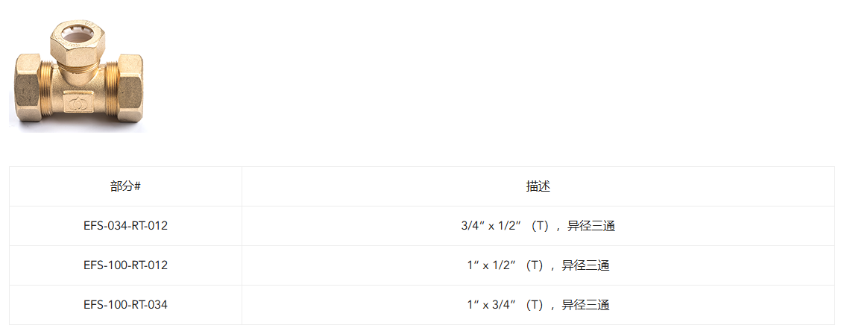Click the logo stamp on the brass fitting
This screenshot has height=334, width=841.
tap(78, 102)
